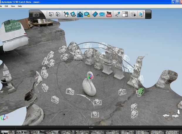The image size is (182, 134).
Task: Select the green highlighted camera in scene
Action: tap(140, 92)
